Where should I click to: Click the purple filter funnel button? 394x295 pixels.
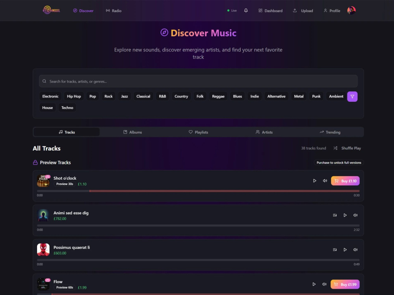pos(352,96)
